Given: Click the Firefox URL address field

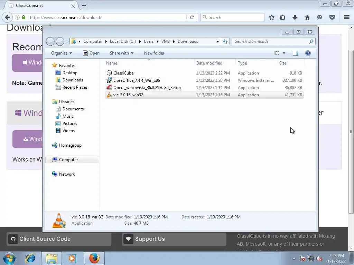Looking at the screenshot, I should pos(107,17).
